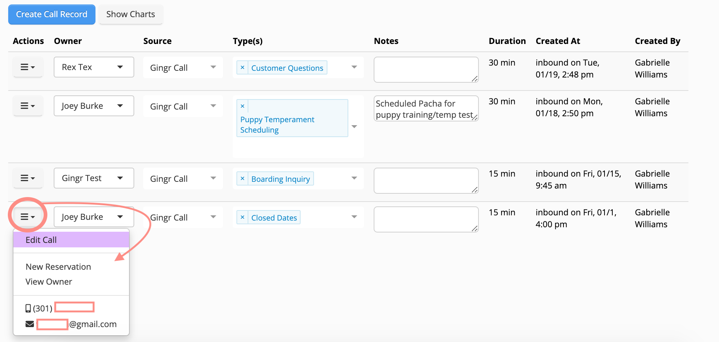719x342 pixels.
Task: Remove the Puppy Temperament Scheduling tag
Action: click(242, 106)
